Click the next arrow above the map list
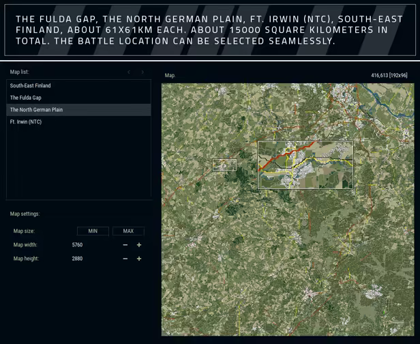The image size is (420, 344). click(x=142, y=72)
